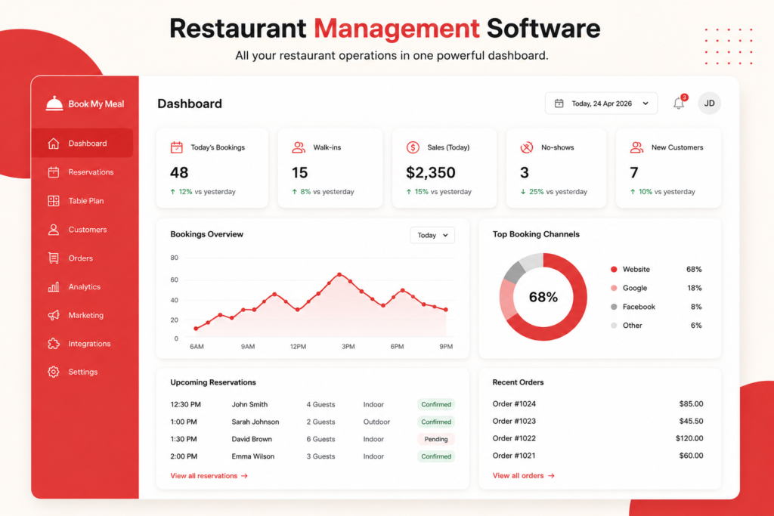Click the JD user avatar
This screenshot has height=516, width=774.
coord(709,103)
